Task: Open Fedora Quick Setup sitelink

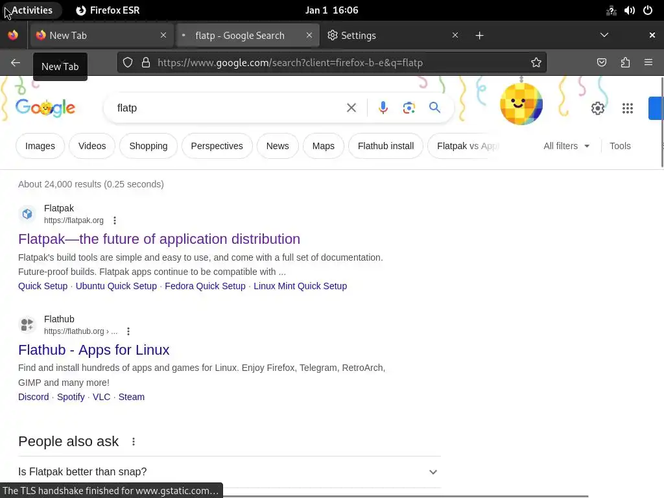Action: tap(205, 286)
